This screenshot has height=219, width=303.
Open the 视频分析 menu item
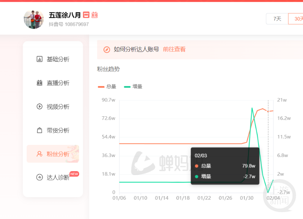pyautogui.click(x=58, y=107)
